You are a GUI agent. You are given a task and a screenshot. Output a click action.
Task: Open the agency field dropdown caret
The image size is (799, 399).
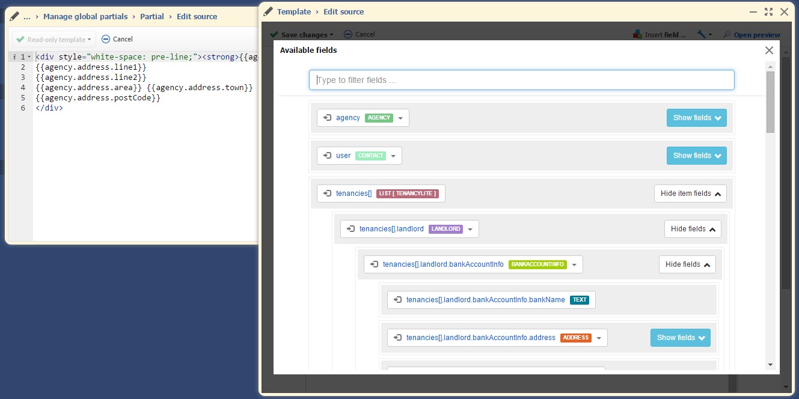click(x=401, y=118)
